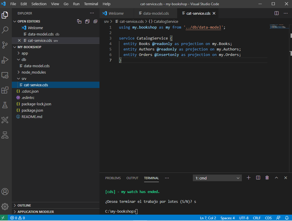The image size is (292, 221).
Task: Open the Extensions view
Action: (x=5, y=90)
